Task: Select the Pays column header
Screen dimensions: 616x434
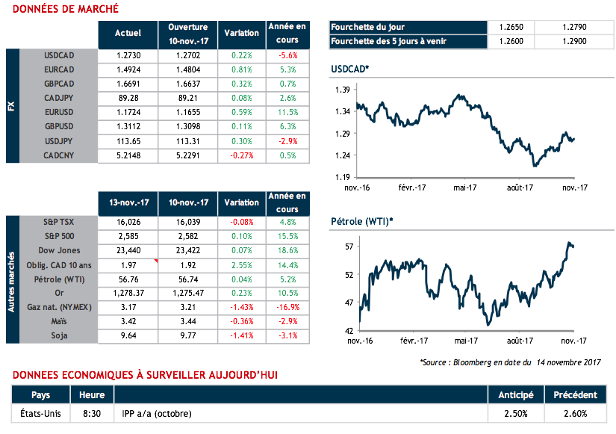Action: click(x=41, y=395)
